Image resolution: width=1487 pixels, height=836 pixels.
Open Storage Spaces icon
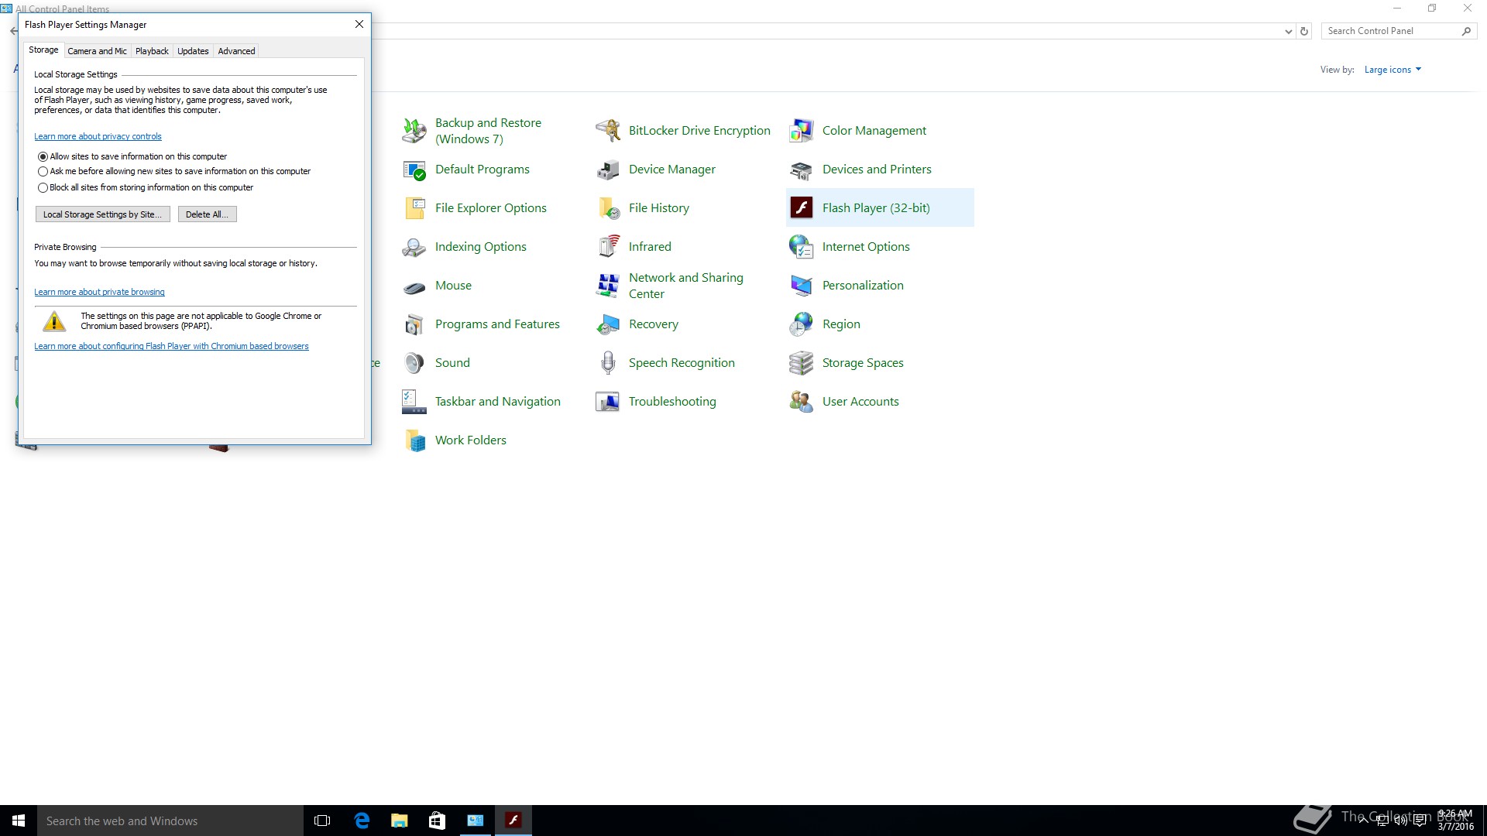(x=802, y=363)
